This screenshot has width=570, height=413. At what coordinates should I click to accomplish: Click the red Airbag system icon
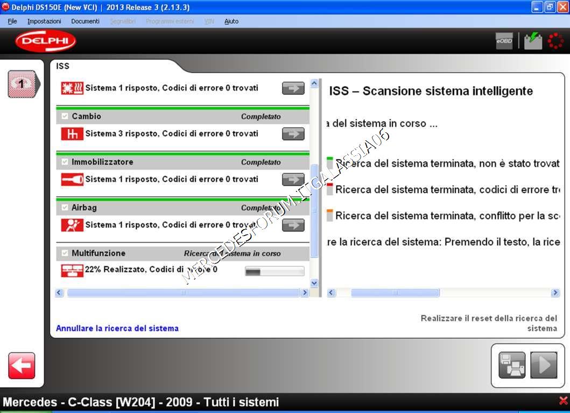pos(72,225)
